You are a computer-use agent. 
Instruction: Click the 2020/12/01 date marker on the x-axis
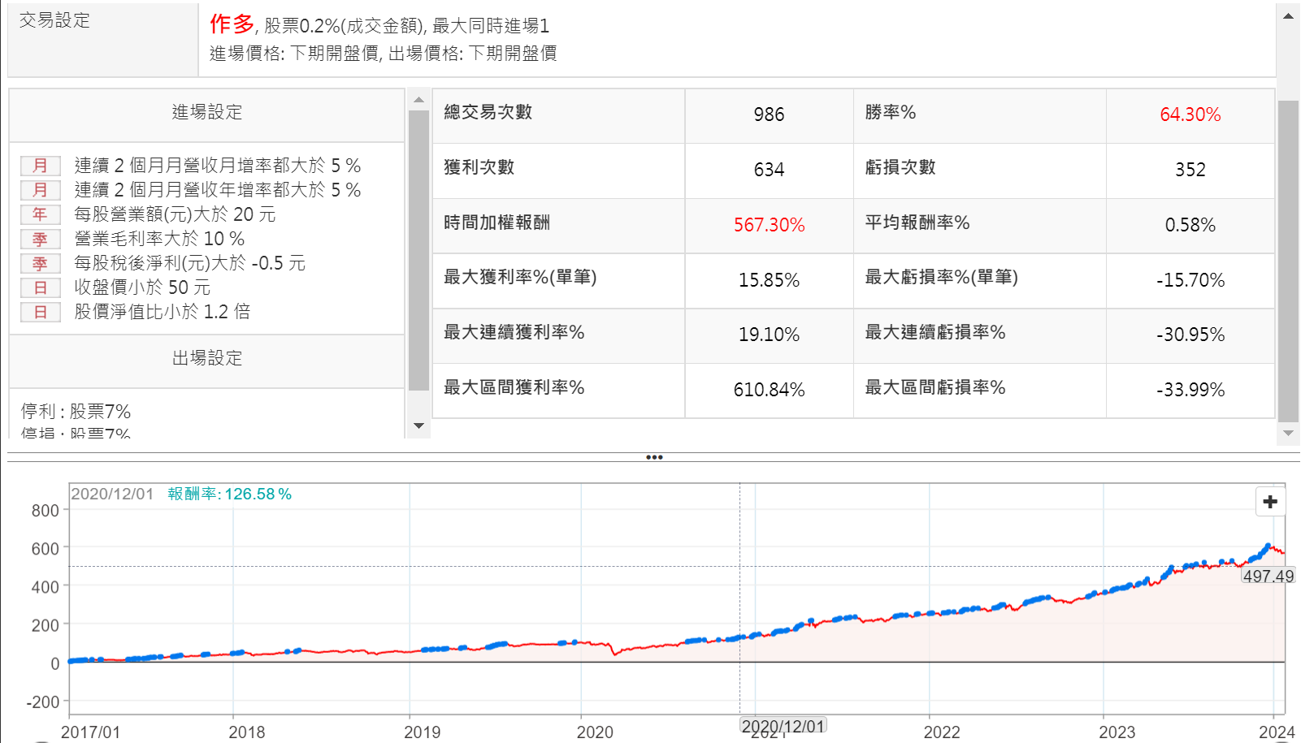[783, 726]
